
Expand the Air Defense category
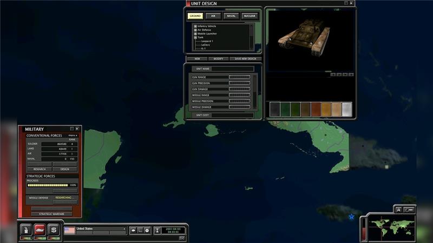(195, 30)
